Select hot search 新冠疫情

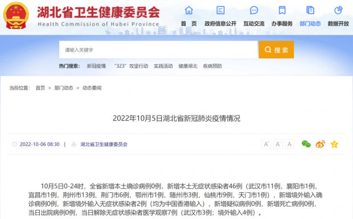(x=96, y=66)
